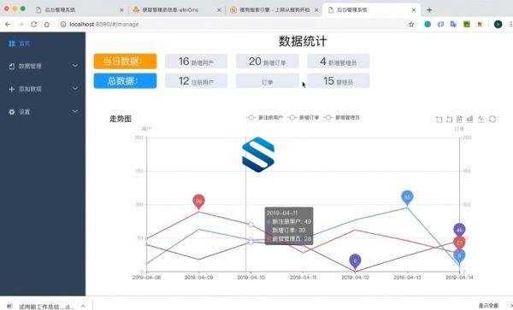Image resolution: width=513 pixels, height=310 pixels.
Task: Bookmark page with the star icon
Action: point(411,24)
